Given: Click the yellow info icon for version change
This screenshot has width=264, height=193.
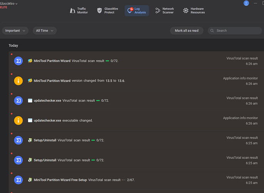Looking at the screenshot, I should [x=18, y=81].
